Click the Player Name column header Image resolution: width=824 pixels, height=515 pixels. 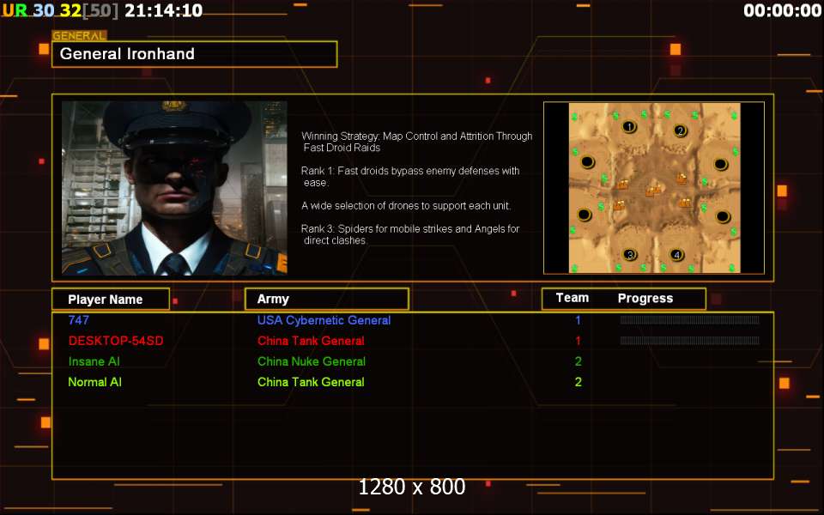[111, 299]
